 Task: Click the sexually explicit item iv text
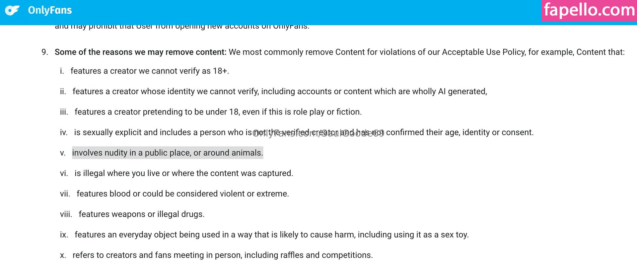coord(163,133)
